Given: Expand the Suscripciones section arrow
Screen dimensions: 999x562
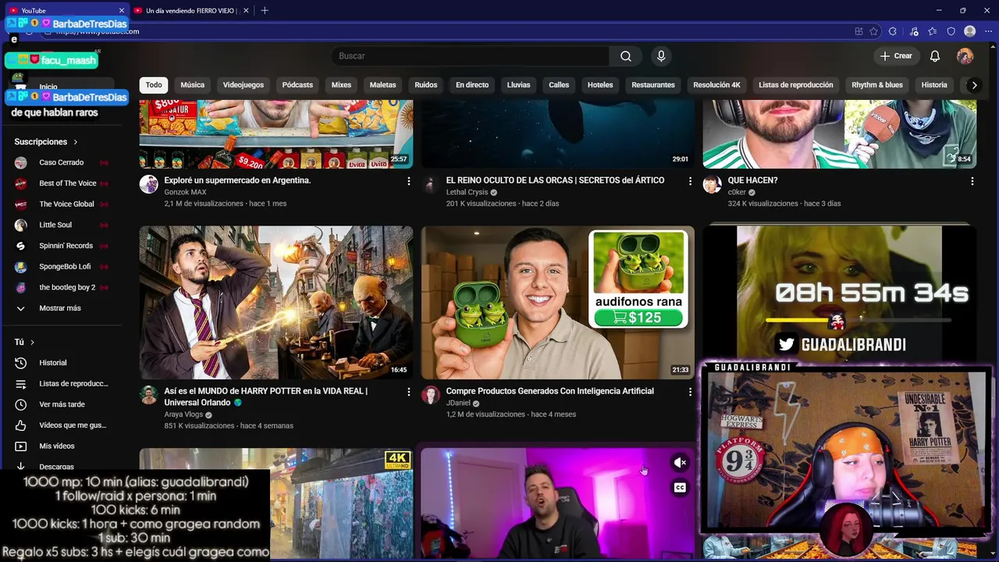Looking at the screenshot, I should click(76, 142).
